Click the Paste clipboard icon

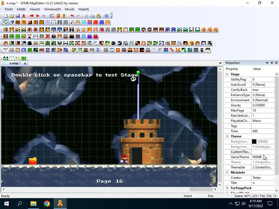[x=98, y=16]
